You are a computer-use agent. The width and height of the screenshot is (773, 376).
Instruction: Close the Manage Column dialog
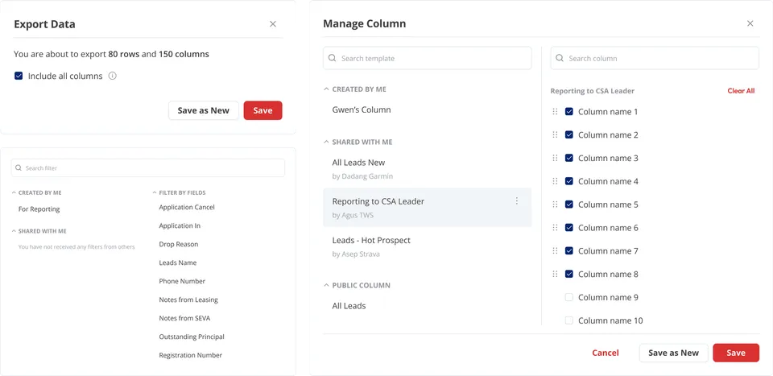(750, 23)
